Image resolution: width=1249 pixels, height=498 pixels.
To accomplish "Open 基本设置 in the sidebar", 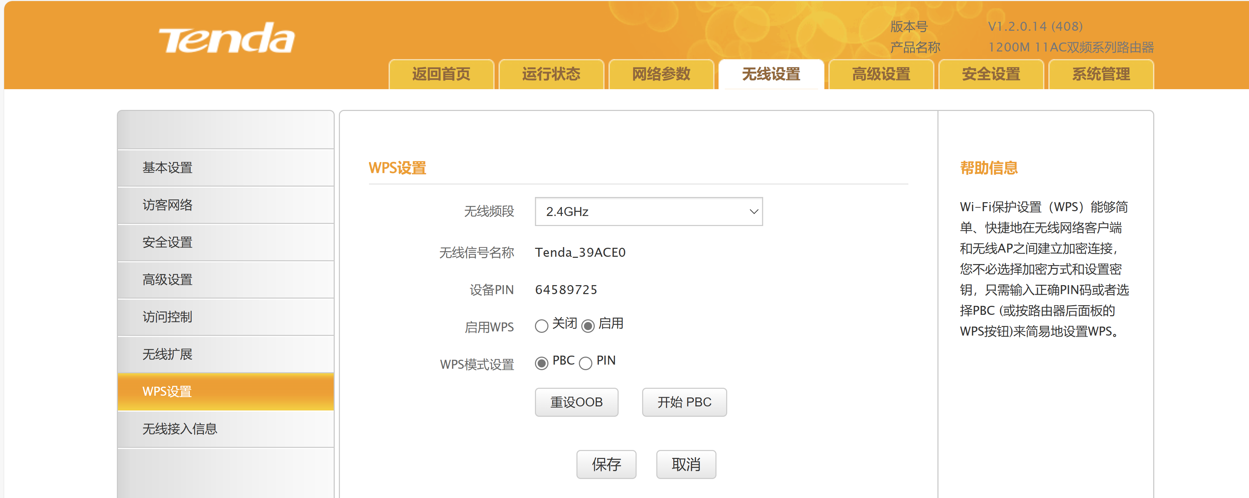I will coord(167,168).
